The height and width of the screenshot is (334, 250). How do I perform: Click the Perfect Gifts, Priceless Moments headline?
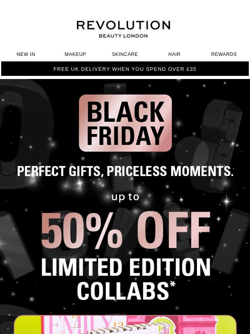tap(125, 171)
